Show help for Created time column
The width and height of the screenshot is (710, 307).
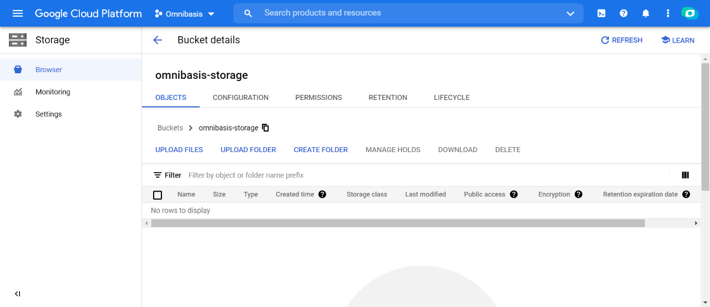[322, 194]
